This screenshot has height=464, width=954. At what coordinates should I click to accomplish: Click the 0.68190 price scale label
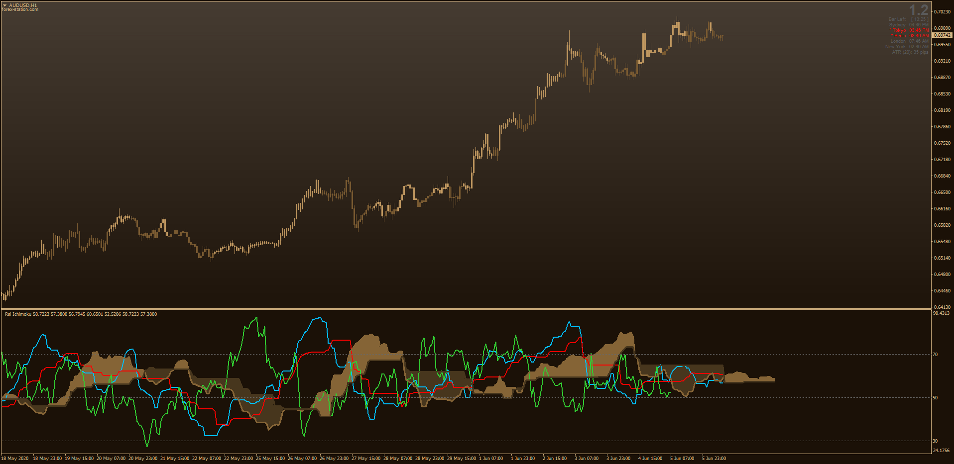943,110
